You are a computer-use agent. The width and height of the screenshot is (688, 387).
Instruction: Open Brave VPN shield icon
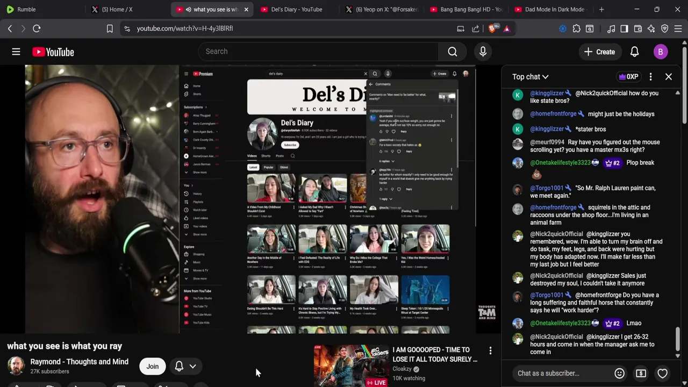pos(665,28)
